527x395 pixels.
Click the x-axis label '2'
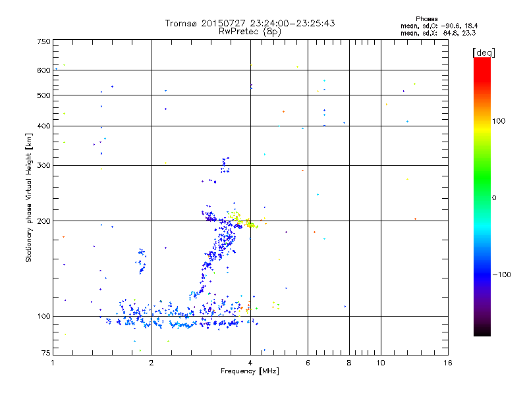pos(152,363)
